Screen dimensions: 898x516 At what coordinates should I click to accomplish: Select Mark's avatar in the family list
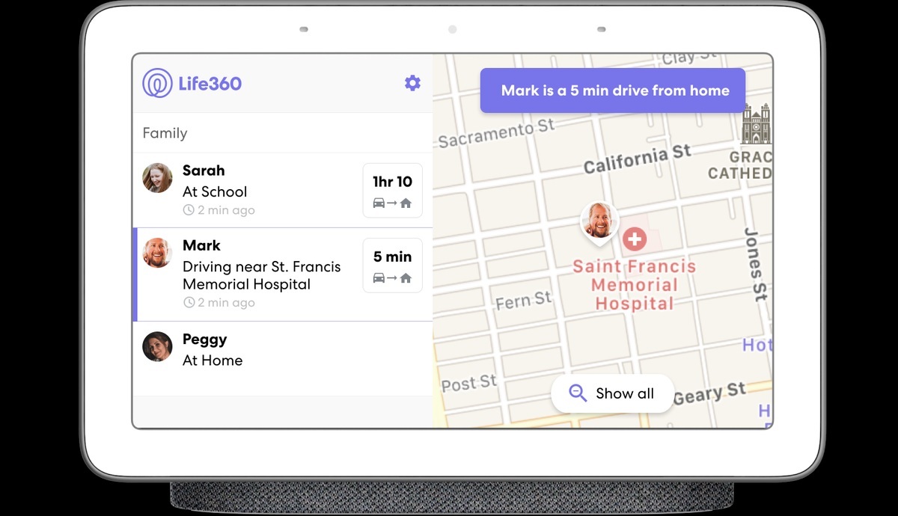point(157,253)
